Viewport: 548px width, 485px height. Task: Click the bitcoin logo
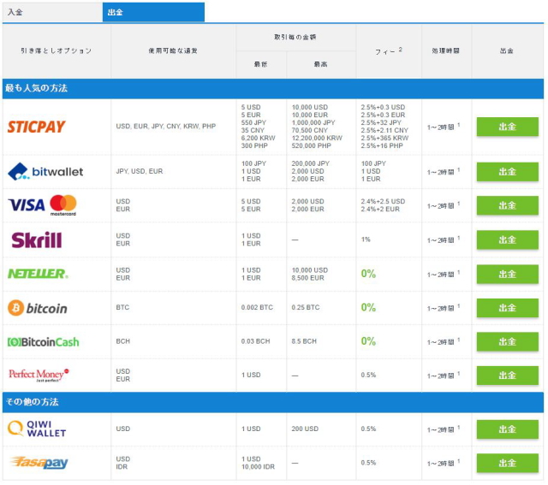38,308
